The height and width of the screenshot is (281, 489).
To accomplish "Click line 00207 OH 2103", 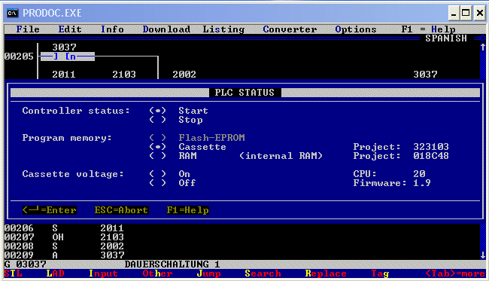I will coord(64,237).
